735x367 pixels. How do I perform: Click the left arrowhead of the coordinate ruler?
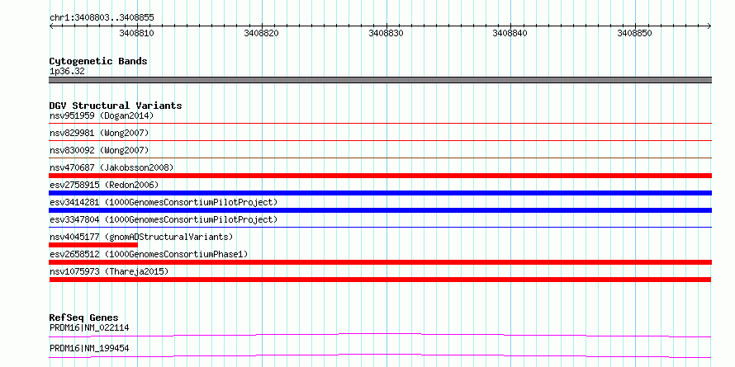(x=51, y=26)
